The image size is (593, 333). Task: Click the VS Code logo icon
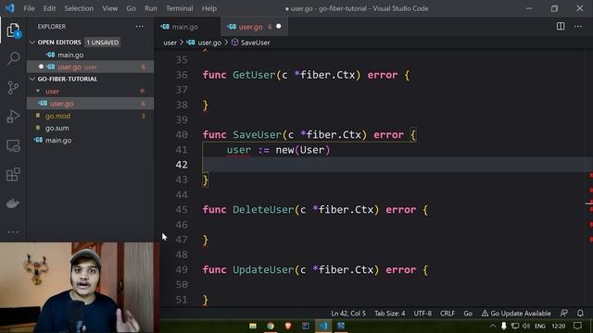click(x=10, y=8)
